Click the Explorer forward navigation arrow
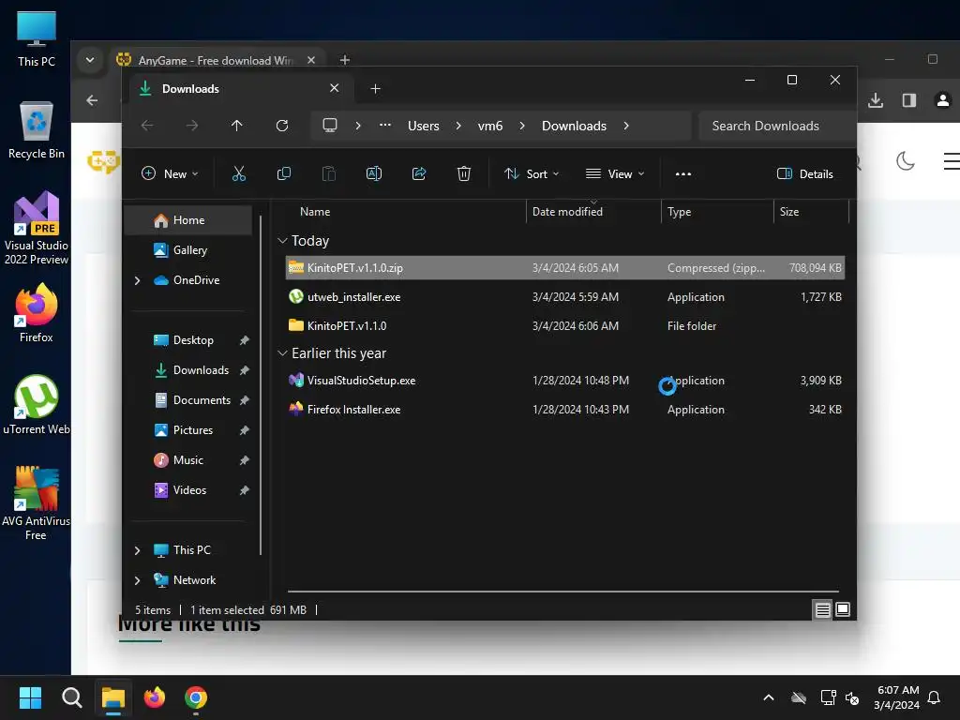Image resolution: width=960 pixels, height=720 pixels. click(191, 126)
